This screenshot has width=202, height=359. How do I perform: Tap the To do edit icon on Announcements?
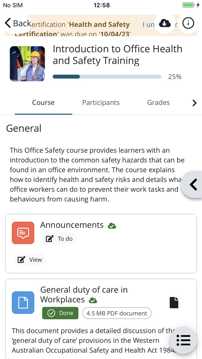tap(49, 238)
